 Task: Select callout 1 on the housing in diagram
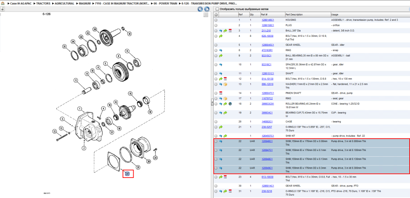(x=80, y=108)
